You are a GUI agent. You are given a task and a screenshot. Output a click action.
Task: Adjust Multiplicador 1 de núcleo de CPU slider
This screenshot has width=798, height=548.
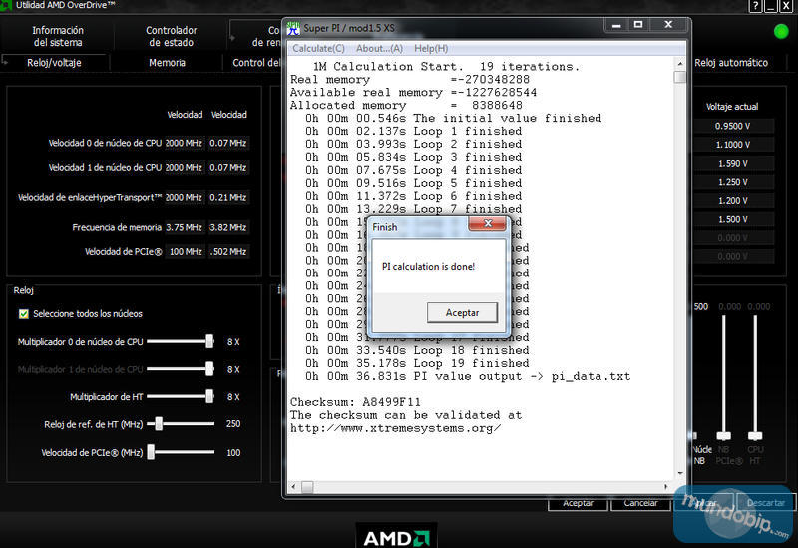coord(209,369)
